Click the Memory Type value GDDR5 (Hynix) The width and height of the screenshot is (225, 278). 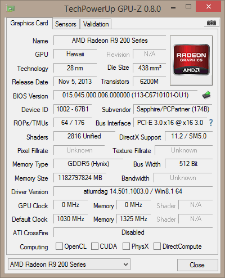pos(88,164)
